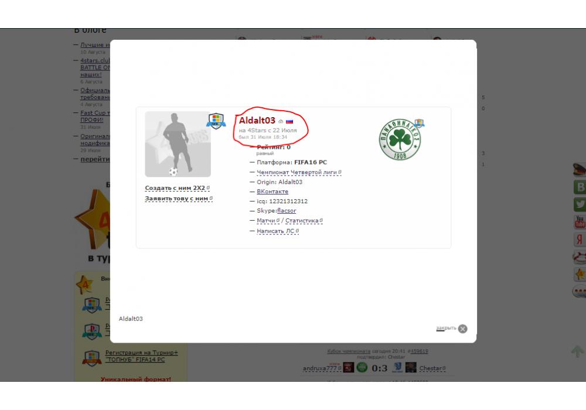Click the Panathinaikos club logo
This screenshot has width=586, height=410.
coord(400,140)
